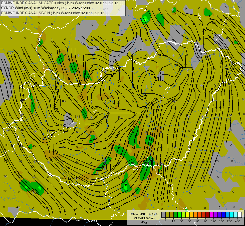This screenshot has width=245, height=226.
Task: Click the map value 206
Action: click(x=5, y=191)
